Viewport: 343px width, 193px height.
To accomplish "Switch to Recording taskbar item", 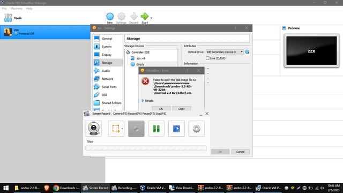I will coord(124,188).
